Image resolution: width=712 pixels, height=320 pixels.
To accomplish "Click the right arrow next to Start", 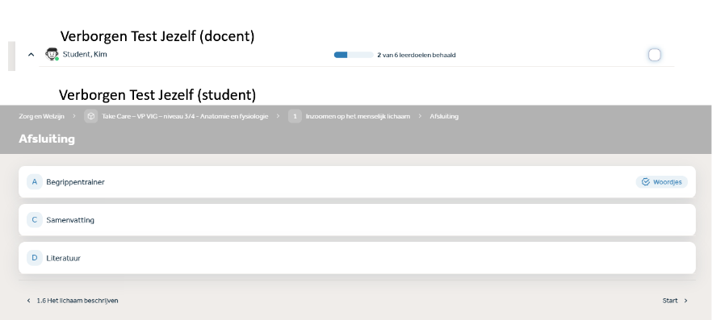I will tap(685, 301).
